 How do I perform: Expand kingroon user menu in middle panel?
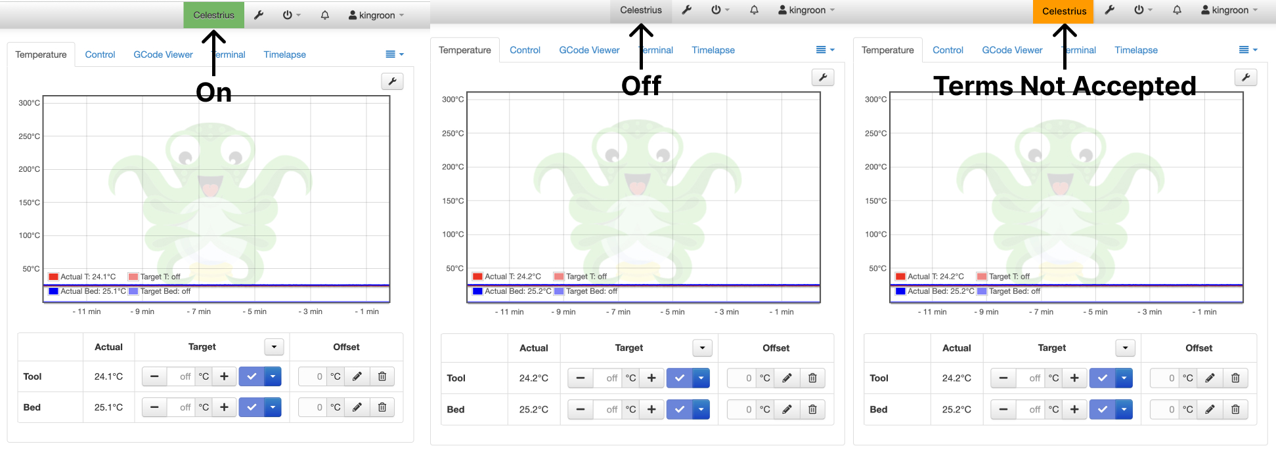[x=806, y=10]
